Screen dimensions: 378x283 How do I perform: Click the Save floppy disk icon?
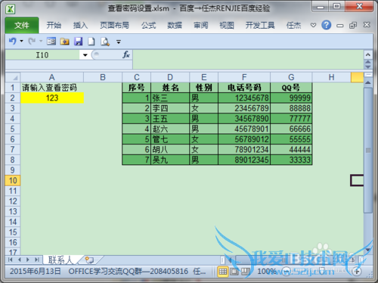click(78, 41)
